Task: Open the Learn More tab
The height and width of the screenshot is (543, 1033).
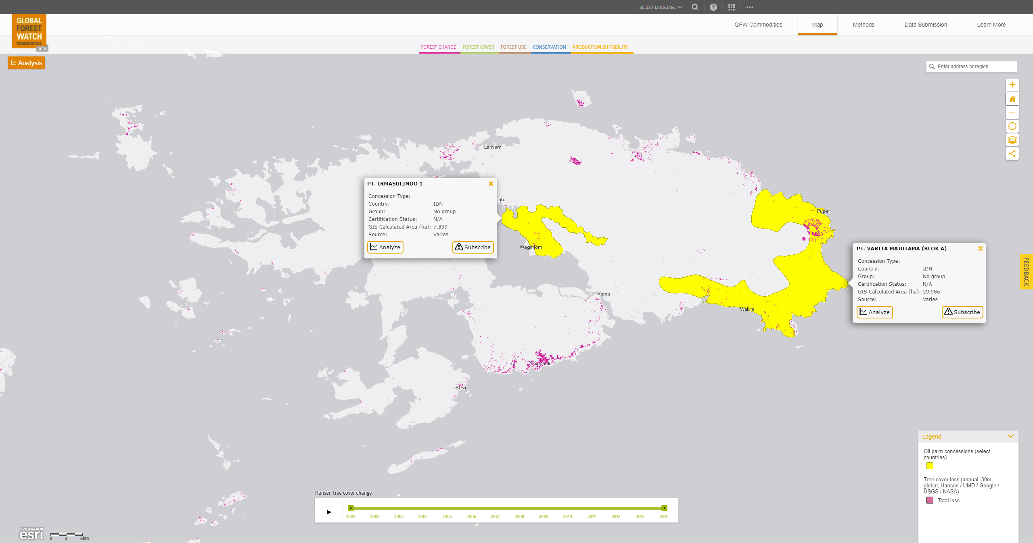Action: (991, 25)
